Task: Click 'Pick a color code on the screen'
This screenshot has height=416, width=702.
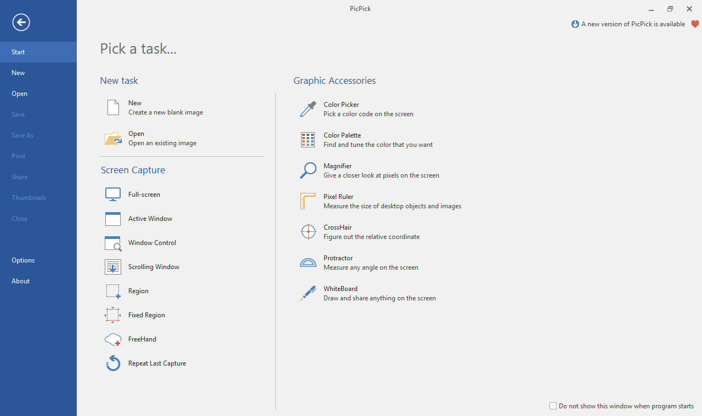Action: coord(369,114)
